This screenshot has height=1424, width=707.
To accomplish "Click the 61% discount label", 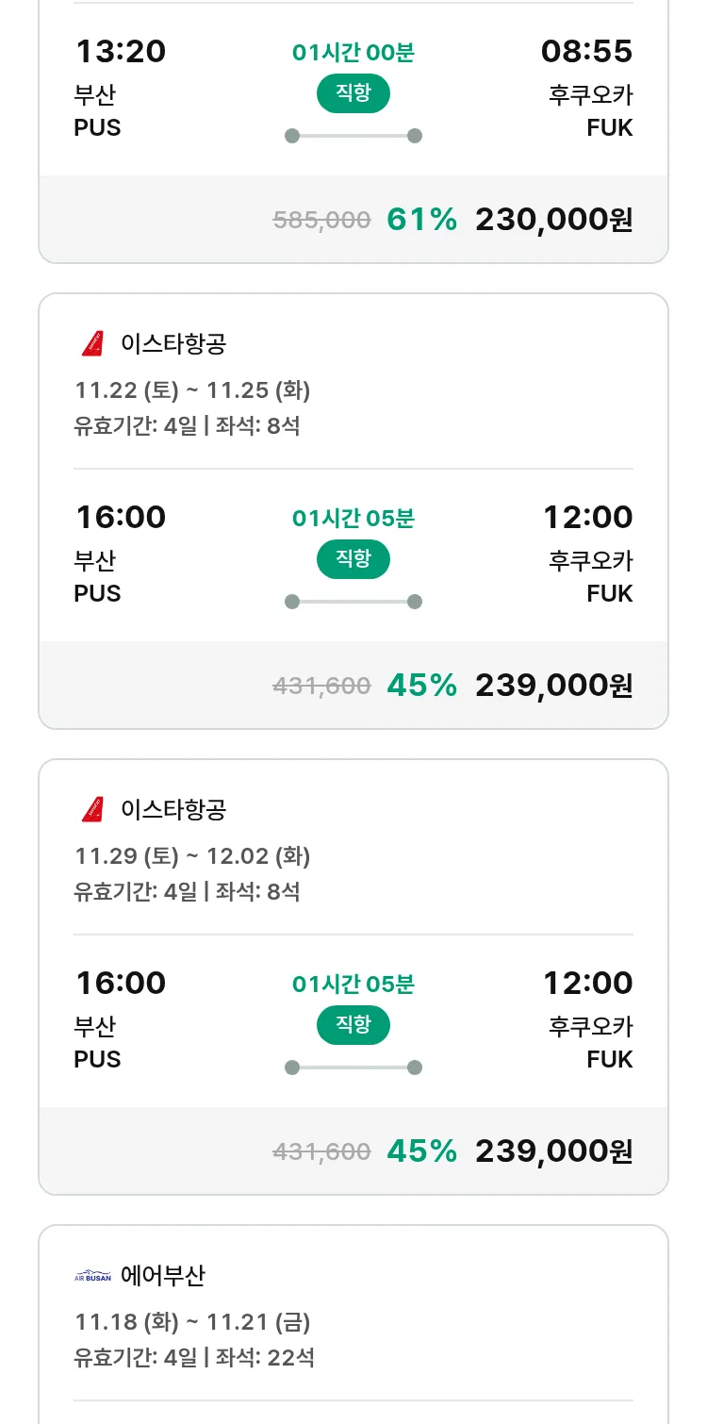I will pos(421,220).
